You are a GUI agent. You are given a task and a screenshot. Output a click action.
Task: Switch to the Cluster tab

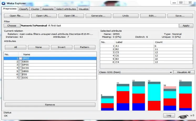[x=35, y=9]
